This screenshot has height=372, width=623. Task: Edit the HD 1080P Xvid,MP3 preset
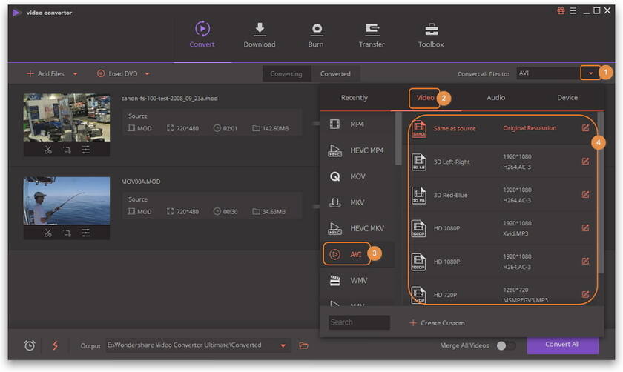pyautogui.click(x=585, y=228)
